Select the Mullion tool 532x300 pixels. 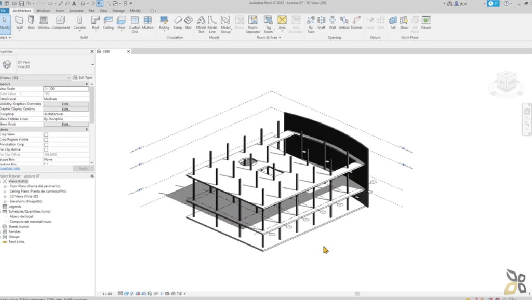[x=148, y=23]
